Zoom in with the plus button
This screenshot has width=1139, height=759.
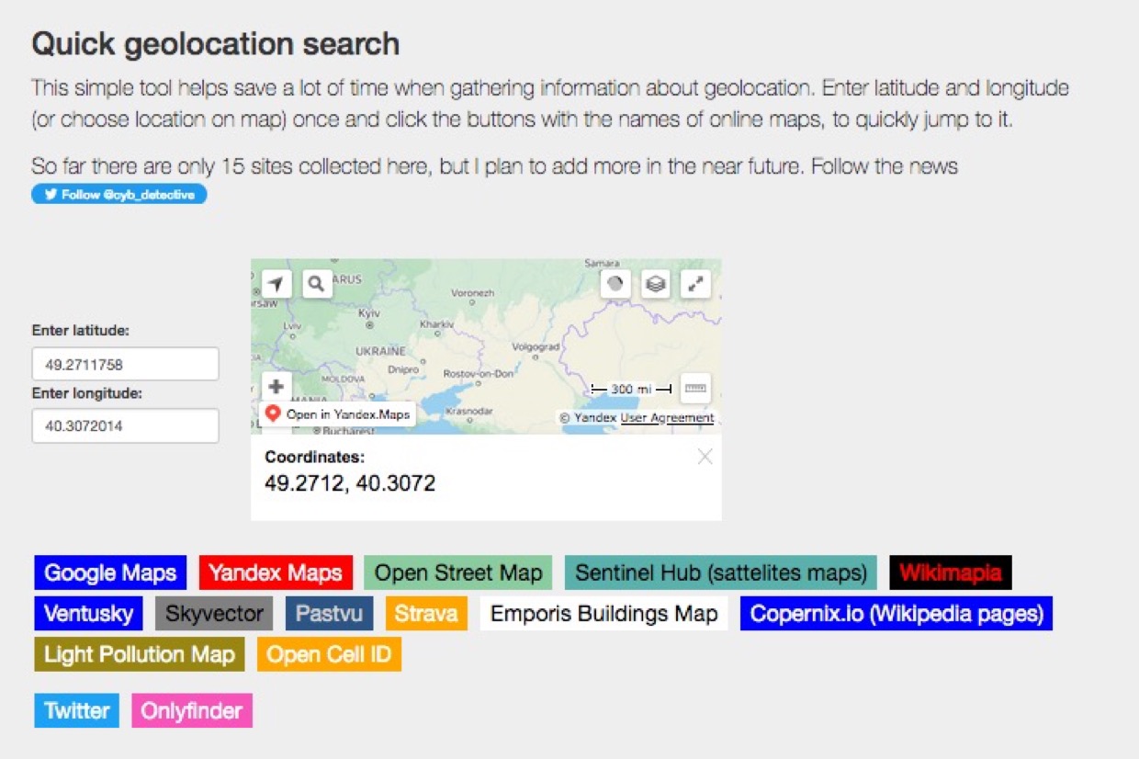[x=276, y=387]
